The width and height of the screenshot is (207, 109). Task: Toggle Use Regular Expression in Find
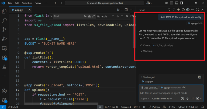(x=94, y=16)
